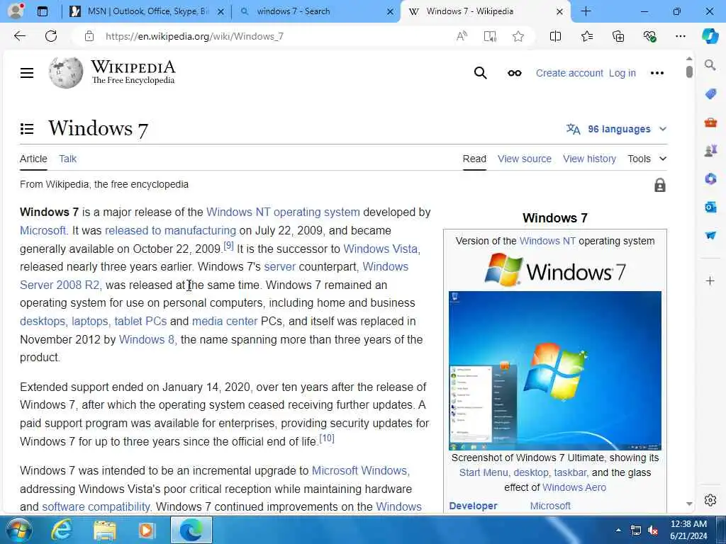
Task: Follow the released to manufacturing link
Action: tap(170, 230)
